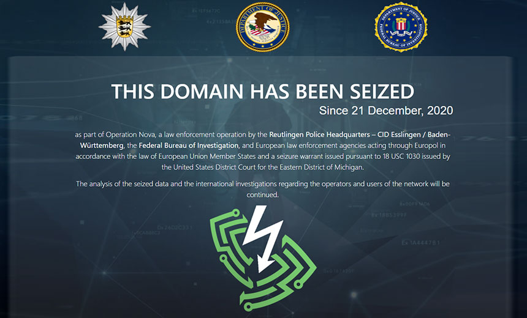The width and height of the screenshot is (527, 318).
Task: Click the Baden-Württemberg police star emblem
Action: tap(124, 27)
